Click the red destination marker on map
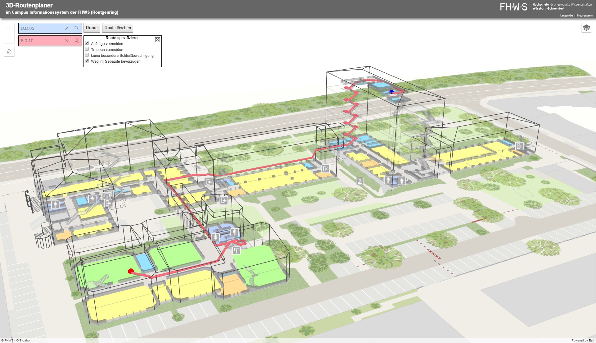596x343 pixels. coord(131,271)
